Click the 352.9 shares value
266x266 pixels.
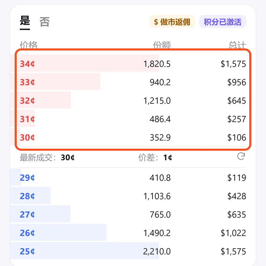click(160, 137)
